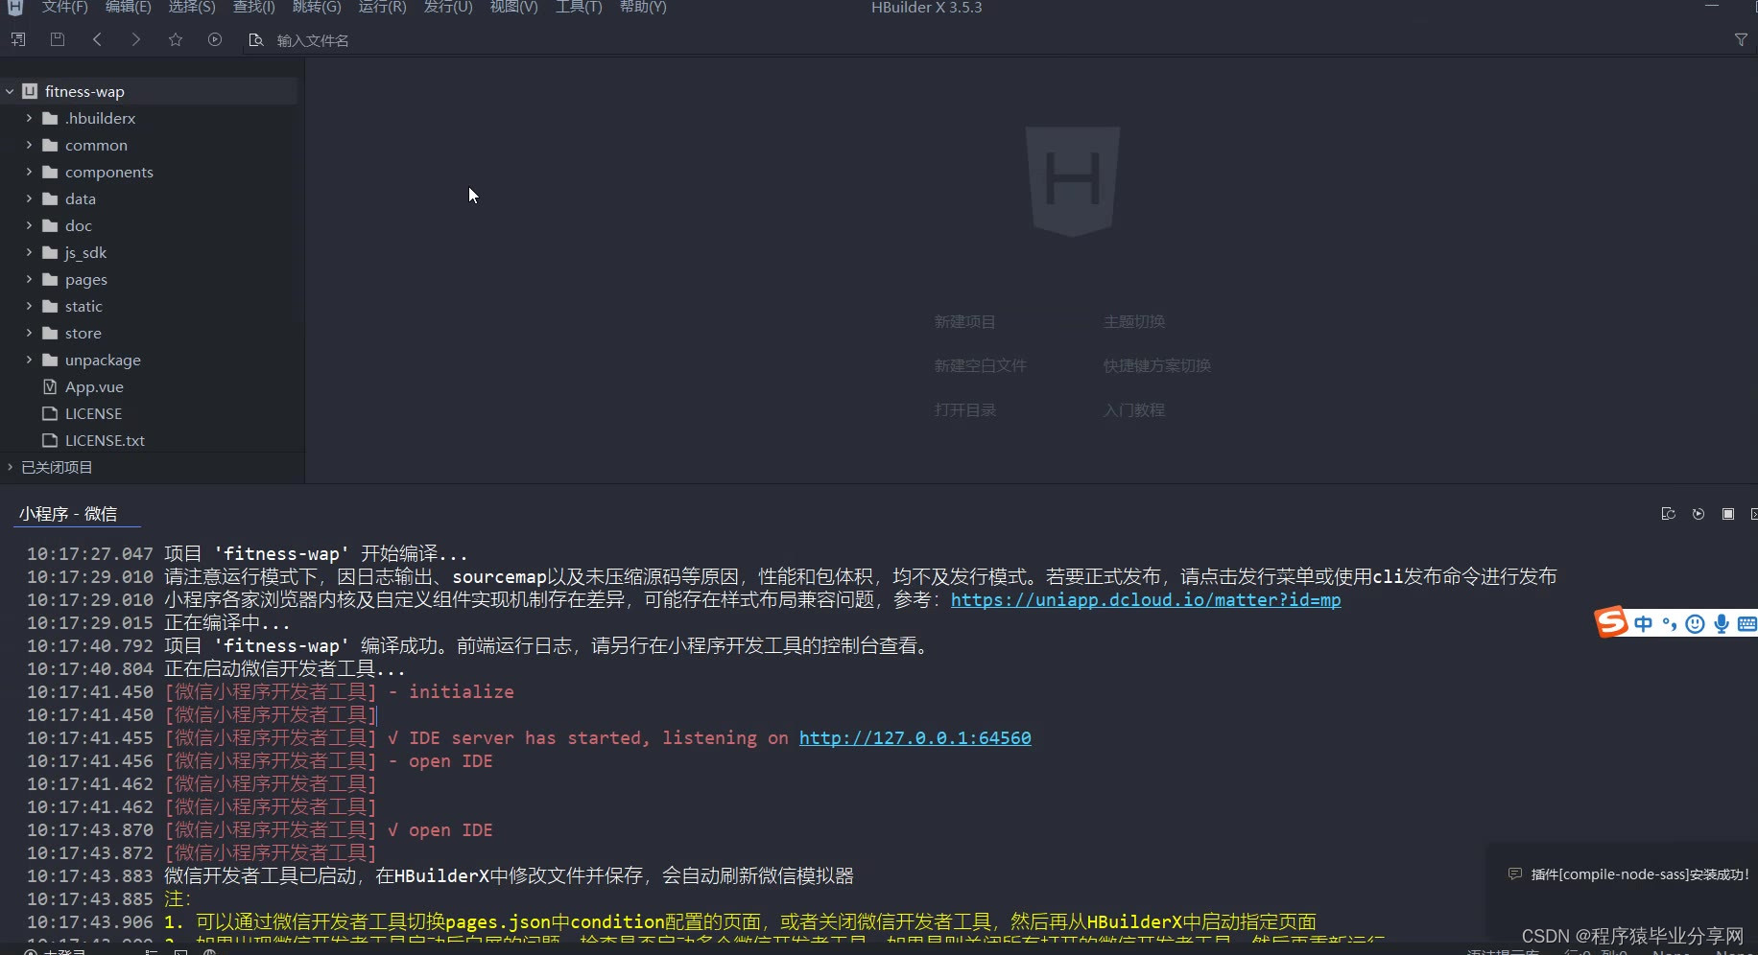The width and height of the screenshot is (1758, 955).
Task: Expand the js_sdk folder
Action: tap(29, 252)
